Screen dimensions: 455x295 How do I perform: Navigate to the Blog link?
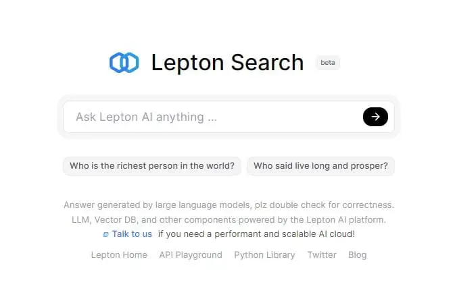357,254
